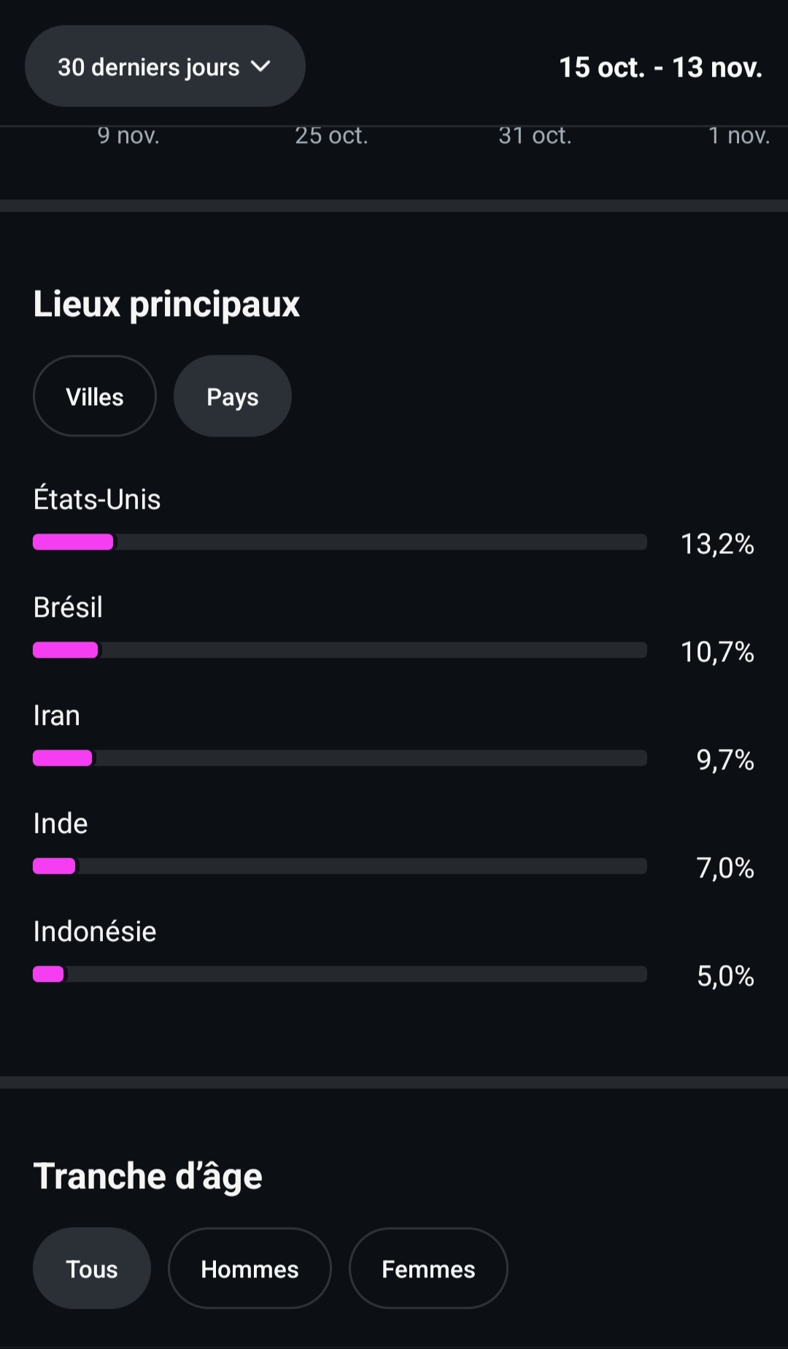Tap the États-Unis country label
The image size is (788, 1349).
click(x=97, y=499)
